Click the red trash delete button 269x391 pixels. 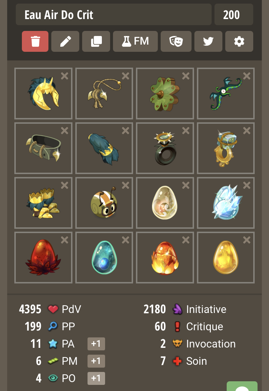(35, 41)
